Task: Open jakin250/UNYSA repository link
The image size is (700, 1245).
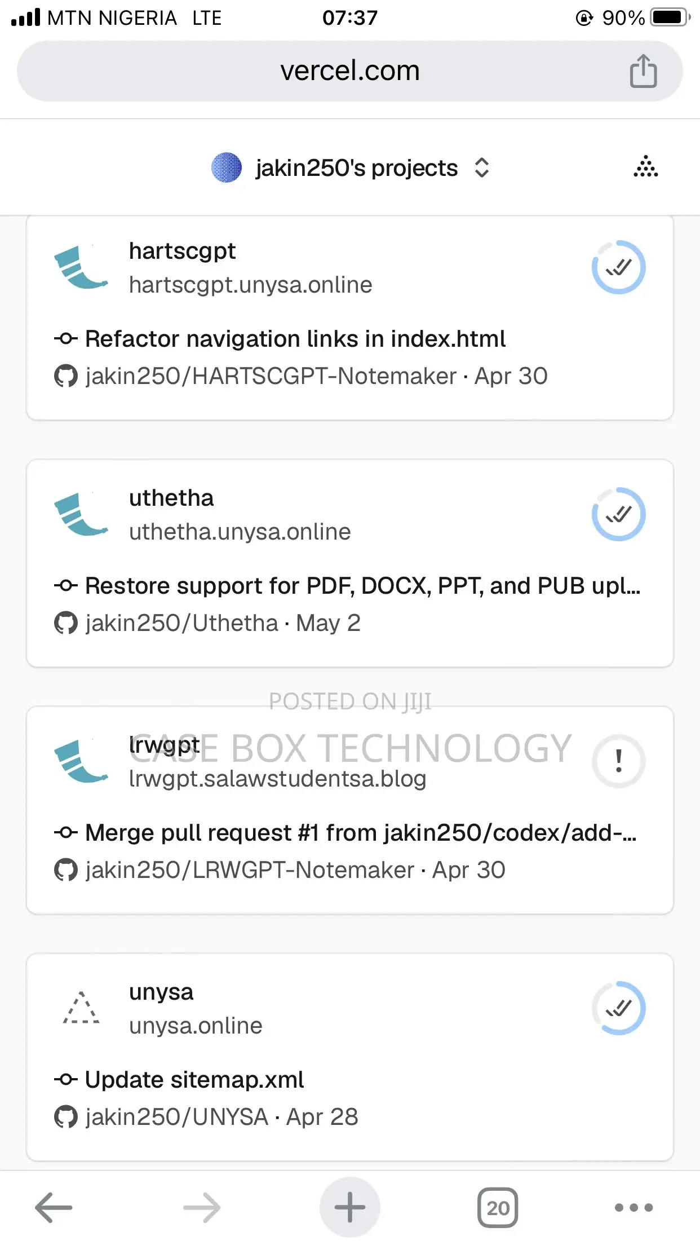Action: (177, 1117)
